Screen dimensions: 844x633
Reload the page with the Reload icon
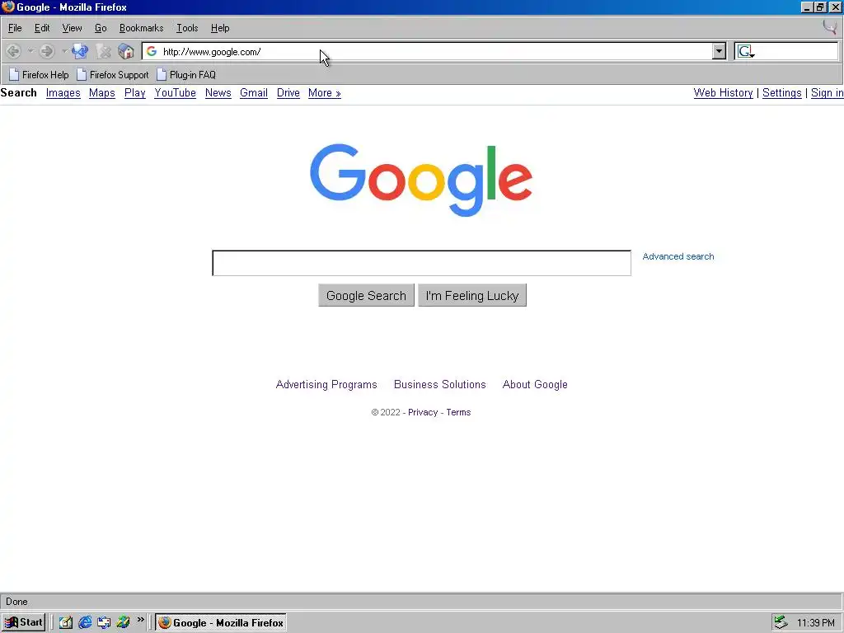pos(80,52)
